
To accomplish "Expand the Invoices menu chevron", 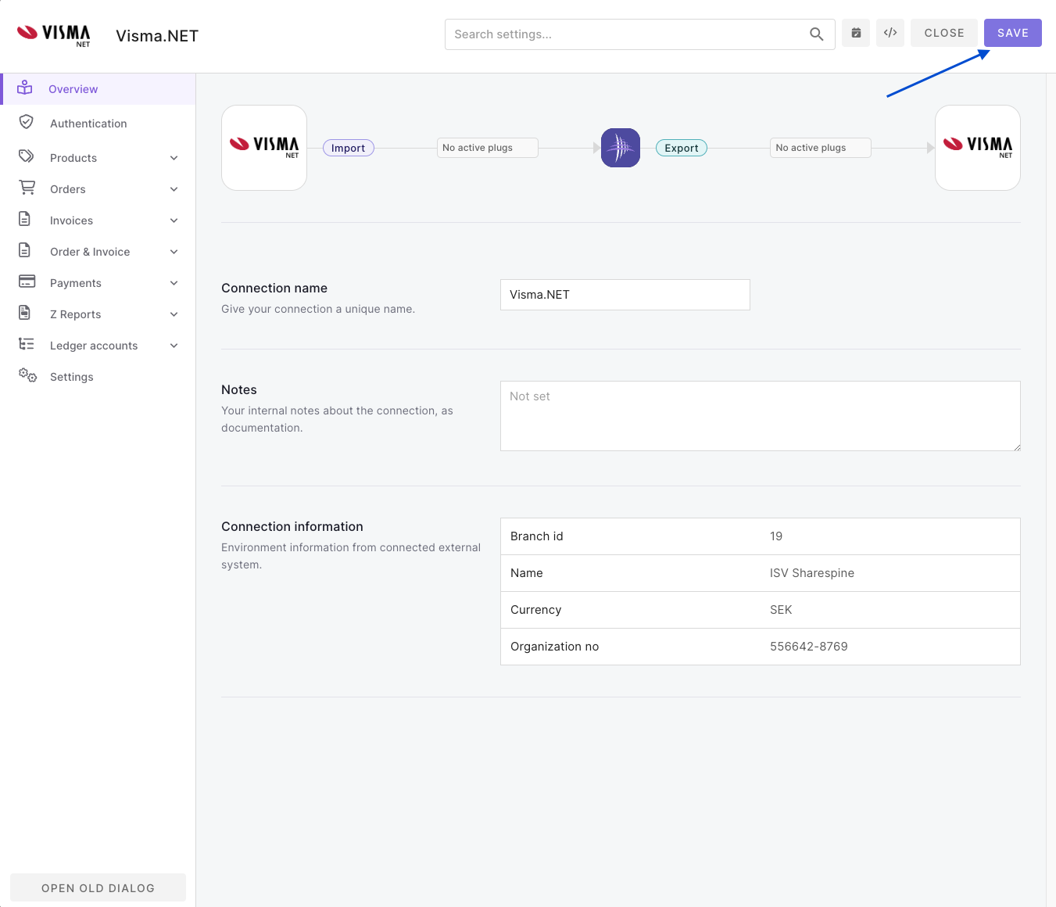I will click(x=174, y=220).
